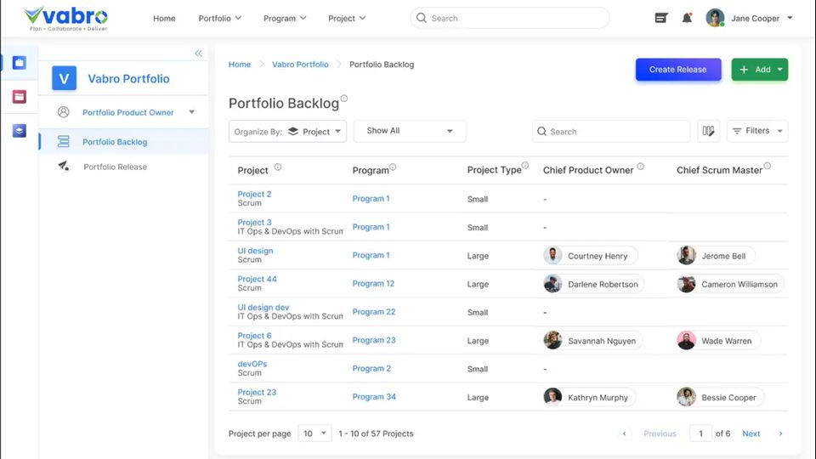Select Portfolio Release in the sidebar

click(x=115, y=167)
